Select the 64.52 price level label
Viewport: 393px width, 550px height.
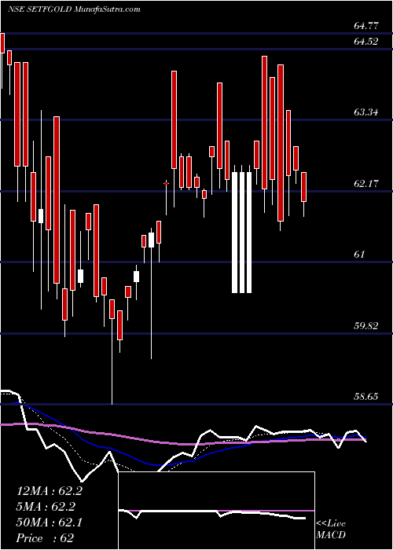(x=366, y=42)
